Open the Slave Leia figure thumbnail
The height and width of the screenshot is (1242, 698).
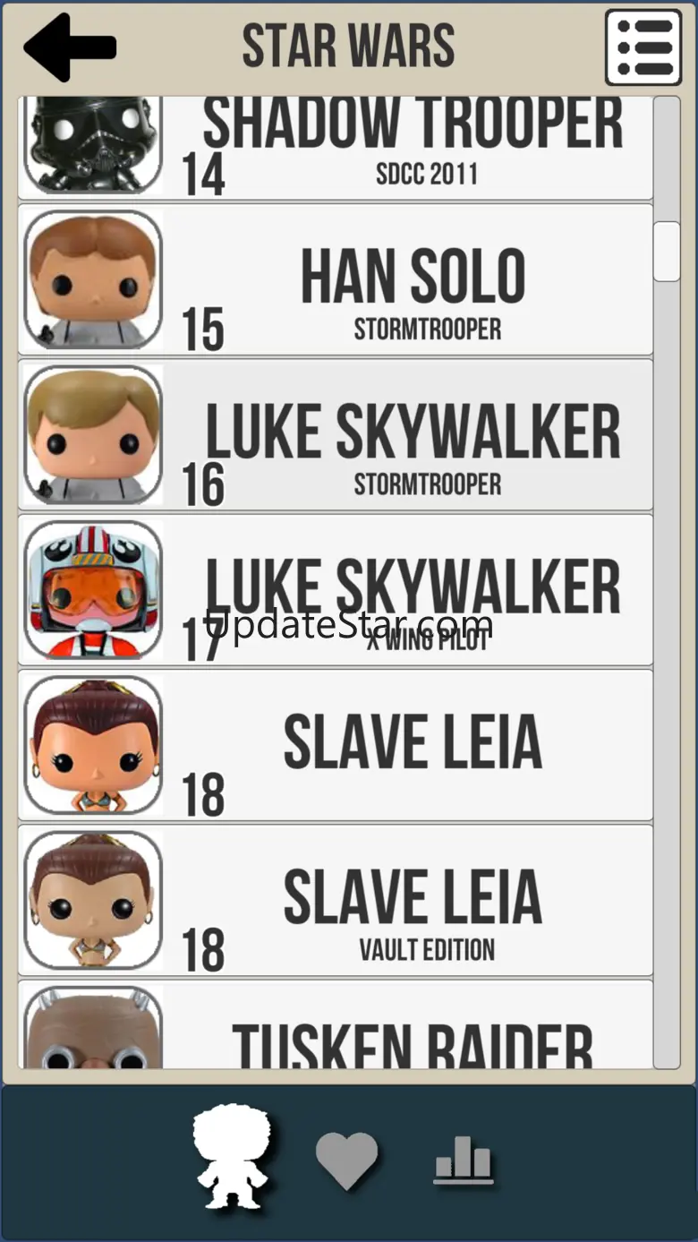pyautogui.click(x=93, y=744)
